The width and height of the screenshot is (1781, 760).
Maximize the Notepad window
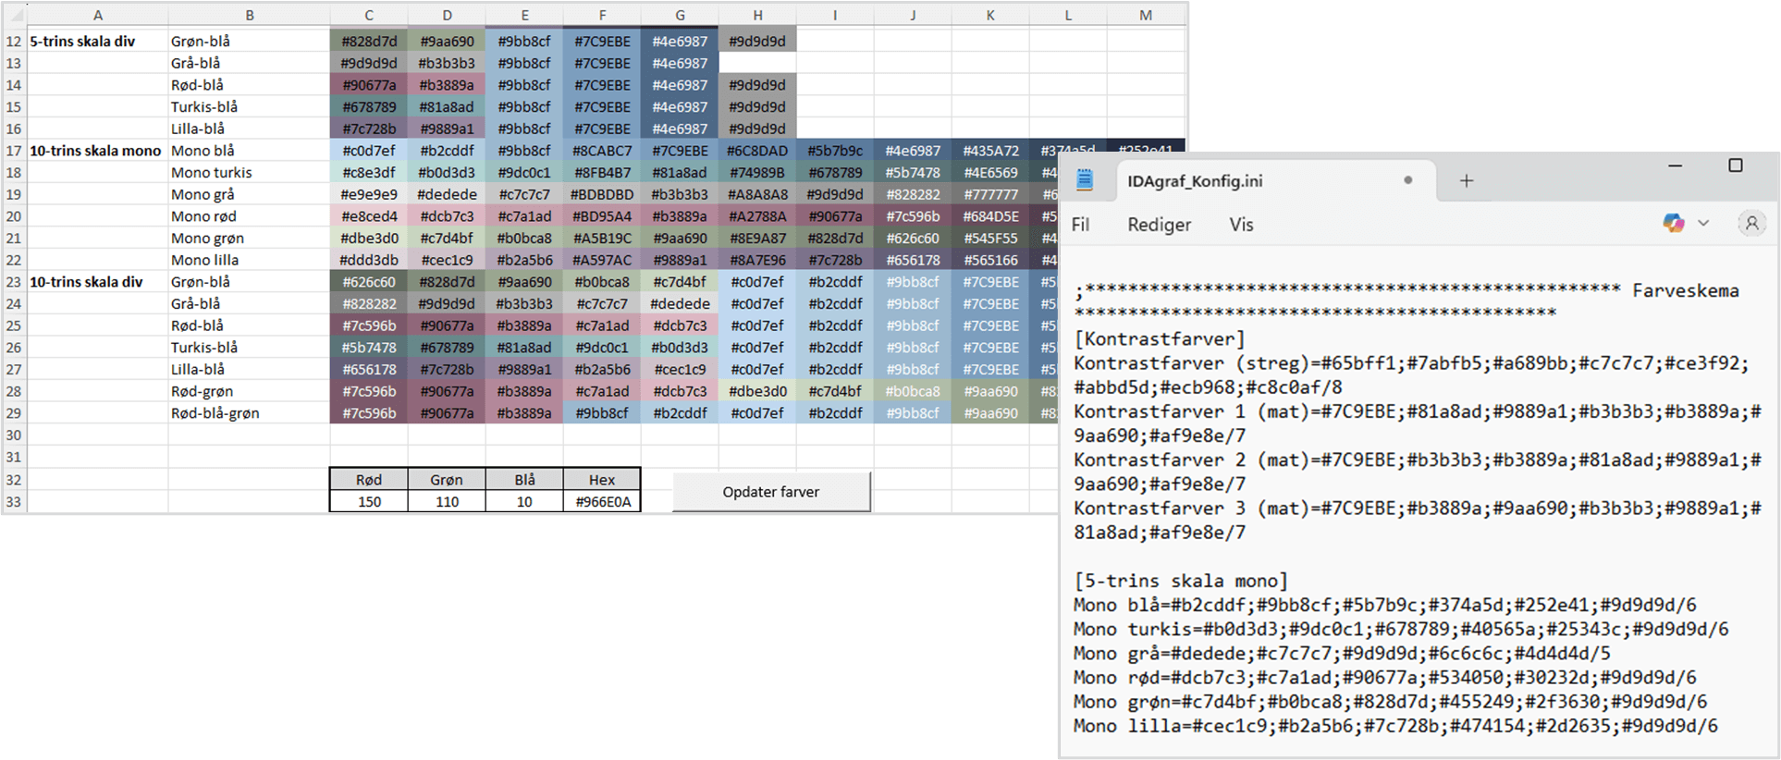click(x=1736, y=165)
